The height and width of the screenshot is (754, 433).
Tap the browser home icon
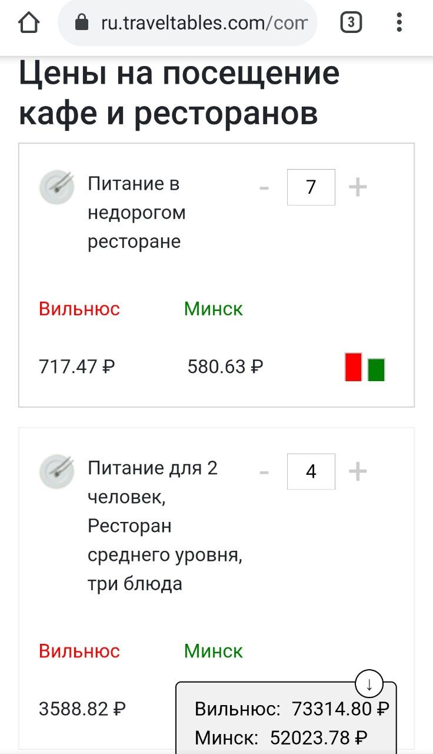tap(29, 23)
